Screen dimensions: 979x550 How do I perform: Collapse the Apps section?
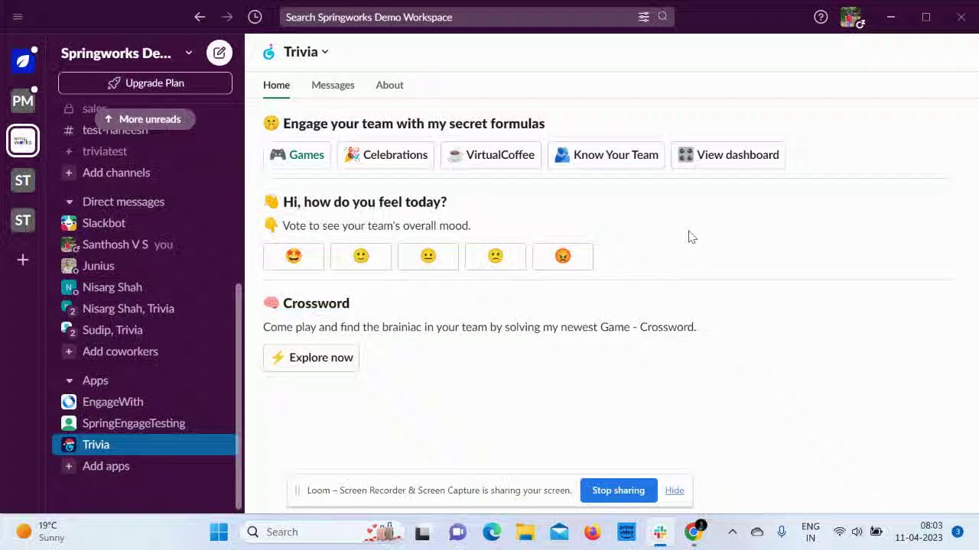point(69,380)
